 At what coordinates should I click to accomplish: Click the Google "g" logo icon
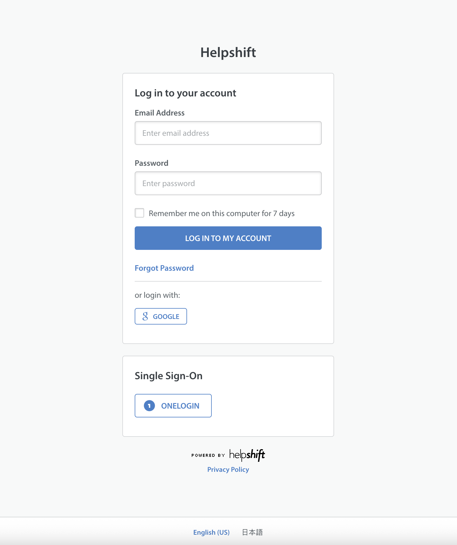point(145,316)
